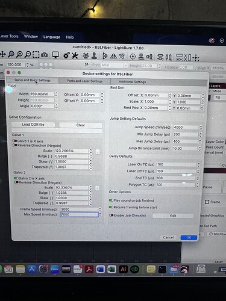The height and width of the screenshot is (301, 226).
Task: Click the Frame button in main window
Action: pyautogui.click(x=212, y=202)
